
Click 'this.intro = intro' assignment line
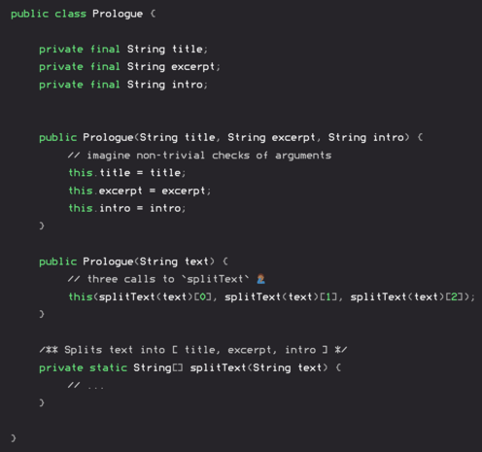pyautogui.click(x=127, y=208)
